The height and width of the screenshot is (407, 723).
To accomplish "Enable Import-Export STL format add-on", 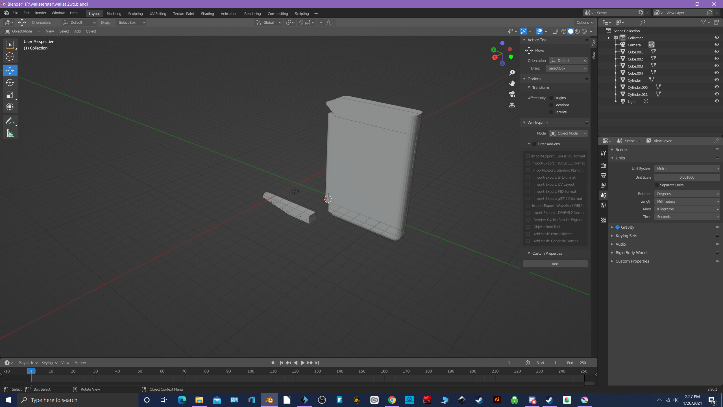I will point(528,177).
